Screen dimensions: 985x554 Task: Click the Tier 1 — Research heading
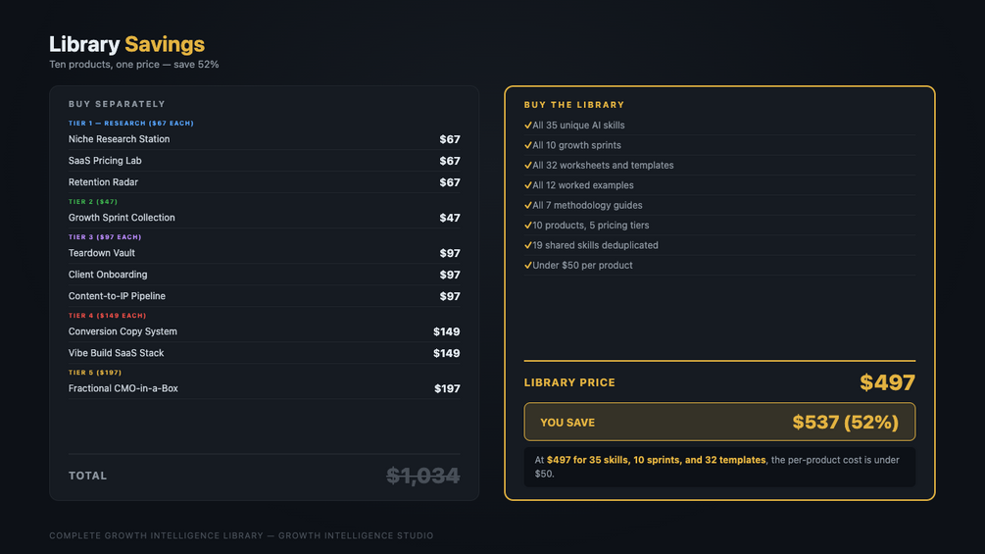[x=130, y=124]
